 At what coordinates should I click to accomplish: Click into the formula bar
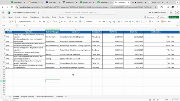pos(102,26)
